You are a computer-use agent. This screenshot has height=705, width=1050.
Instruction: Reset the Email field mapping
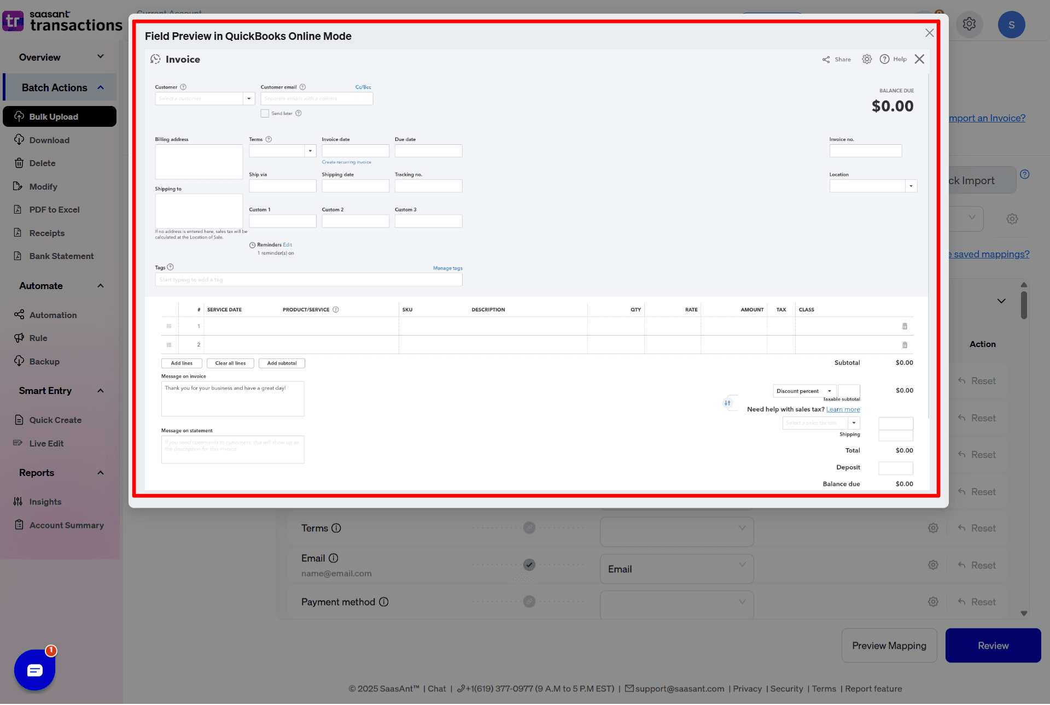coord(977,565)
